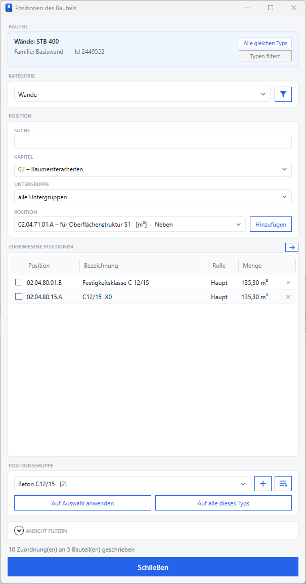The image size is (306, 584).
Task: Sort by the Bezeichnung column header
Action: (144, 266)
